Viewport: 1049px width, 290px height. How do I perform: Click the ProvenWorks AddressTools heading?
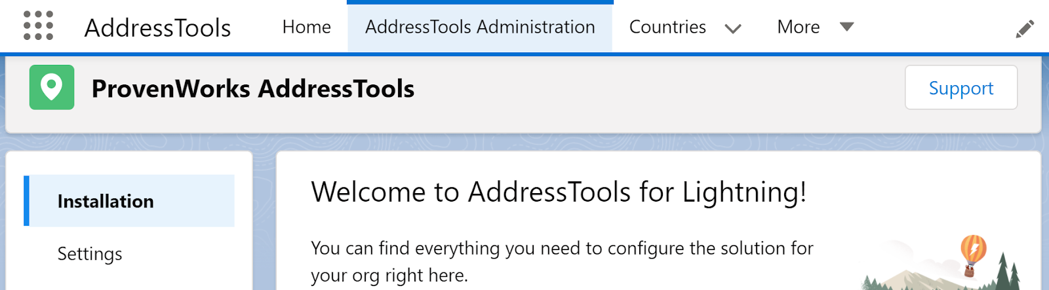coord(253,88)
